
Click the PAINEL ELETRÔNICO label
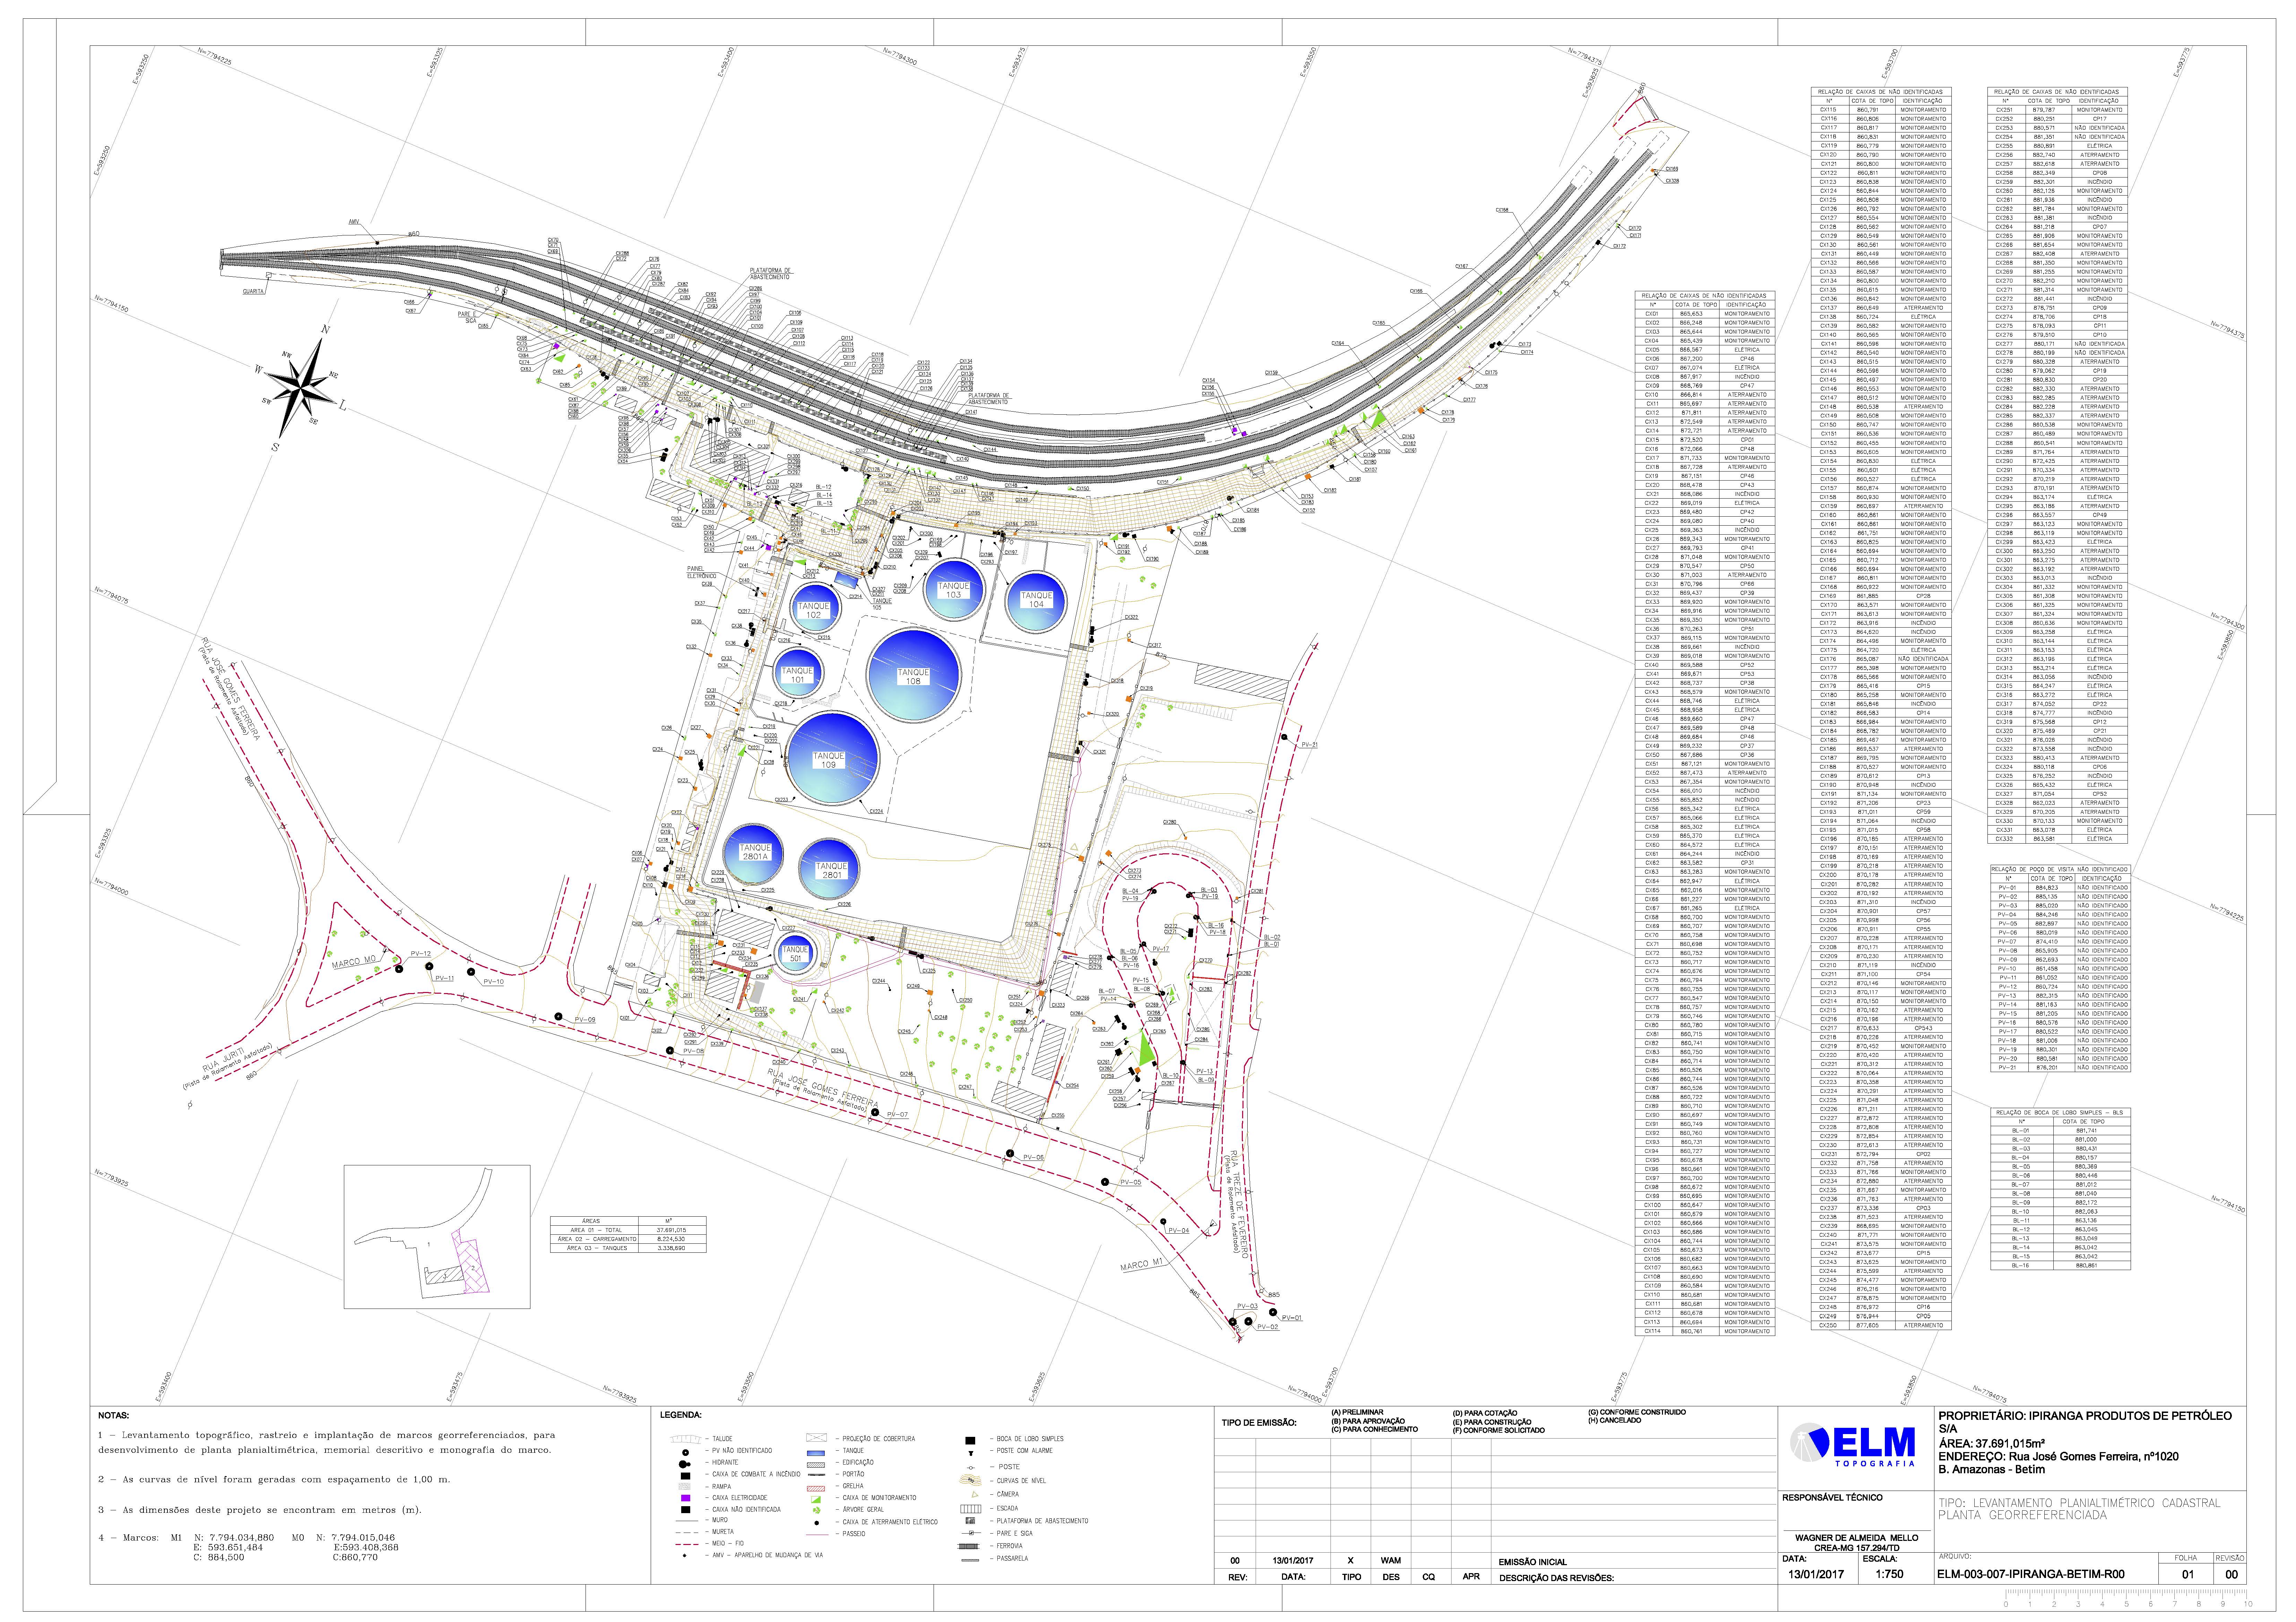[702, 572]
